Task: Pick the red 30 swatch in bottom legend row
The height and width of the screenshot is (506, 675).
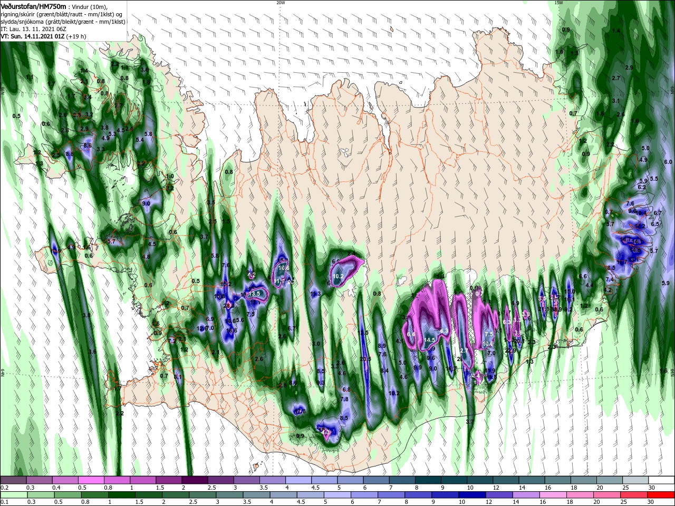Action: pos(662,495)
